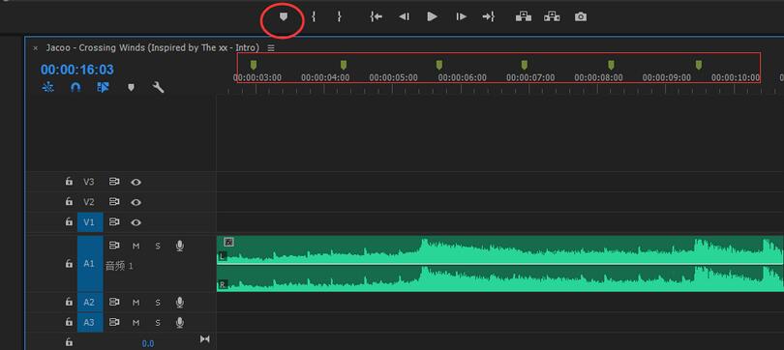Hide the V3 track output
The height and width of the screenshot is (350, 784).
(x=136, y=182)
